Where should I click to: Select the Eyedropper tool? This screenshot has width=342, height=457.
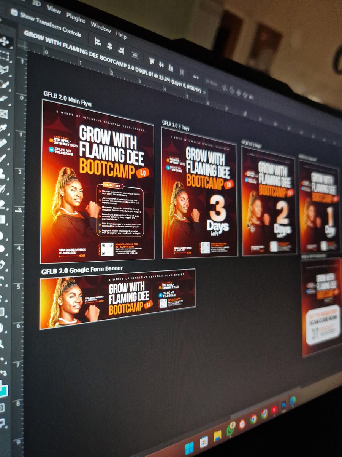(x=3, y=128)
